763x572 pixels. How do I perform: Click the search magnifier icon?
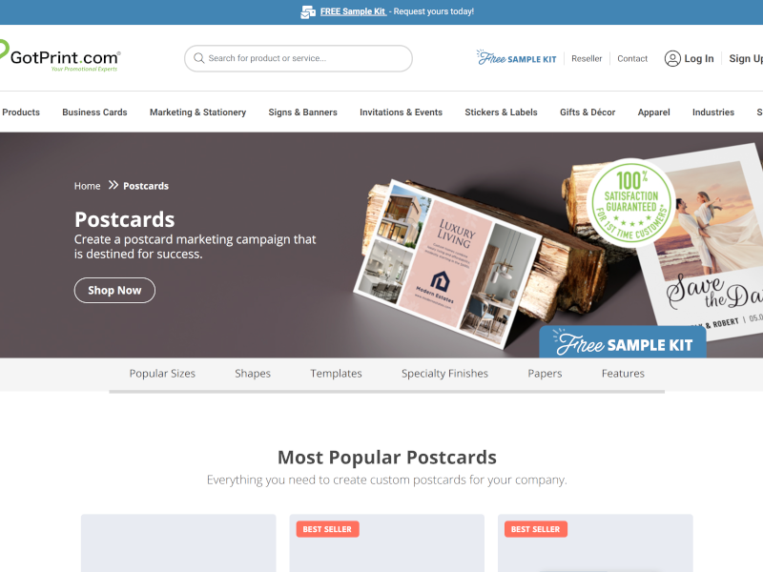click(x=198, y=58)
